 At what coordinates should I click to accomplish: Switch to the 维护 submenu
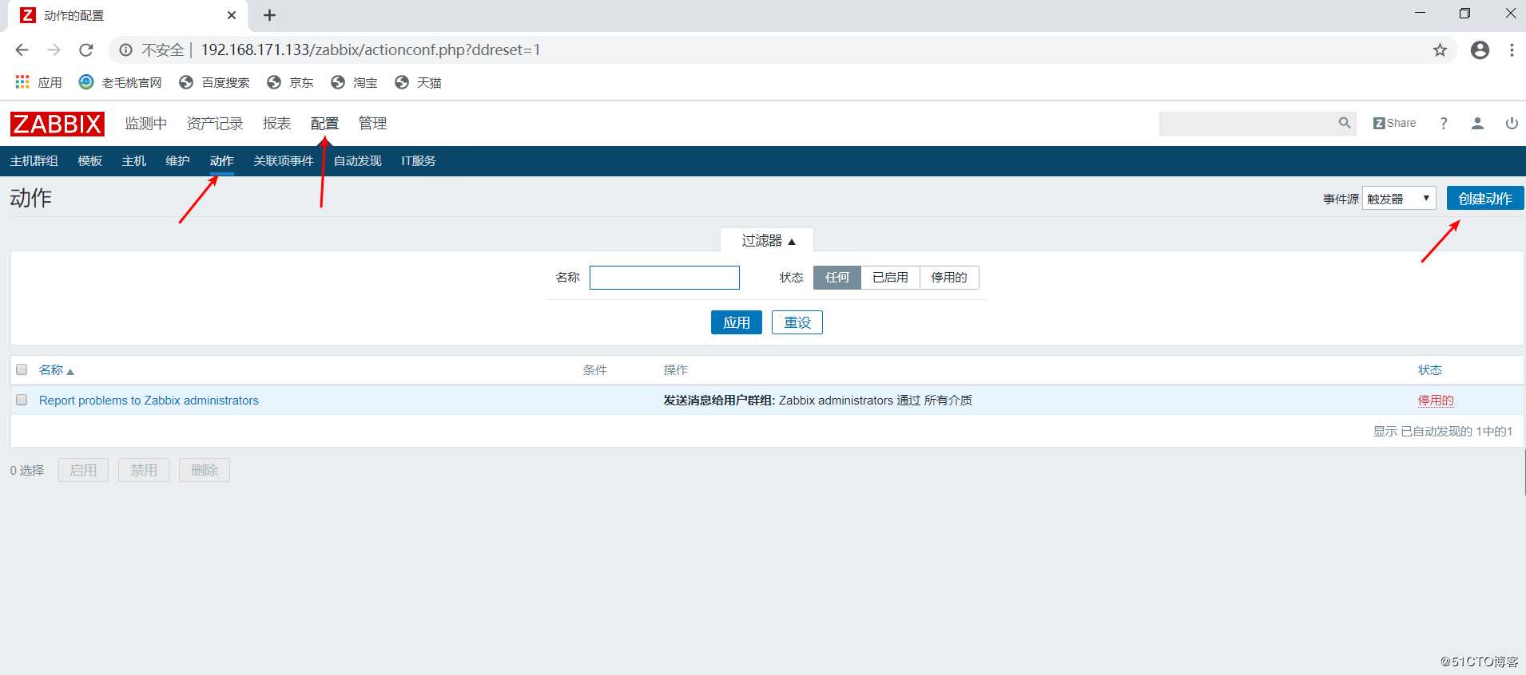[x=177, y=160]
